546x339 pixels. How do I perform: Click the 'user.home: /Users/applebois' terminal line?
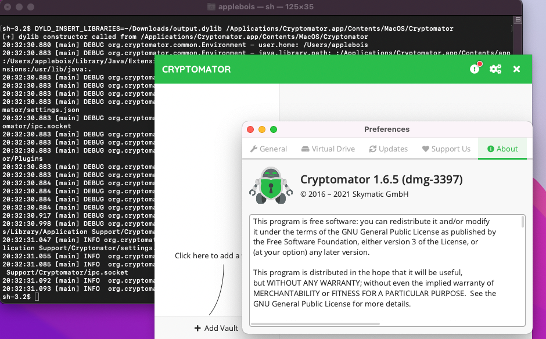(185, 45)
